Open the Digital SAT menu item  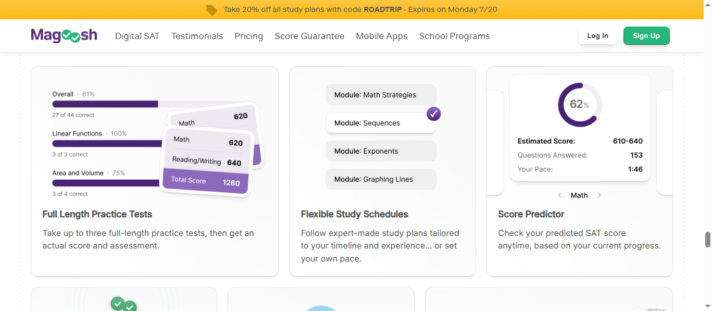137,36
